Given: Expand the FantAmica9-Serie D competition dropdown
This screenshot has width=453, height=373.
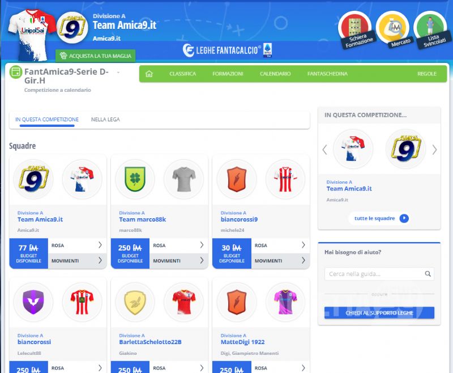Looking at the screenshot, I should pyautogui.click(x=118, y=73).
